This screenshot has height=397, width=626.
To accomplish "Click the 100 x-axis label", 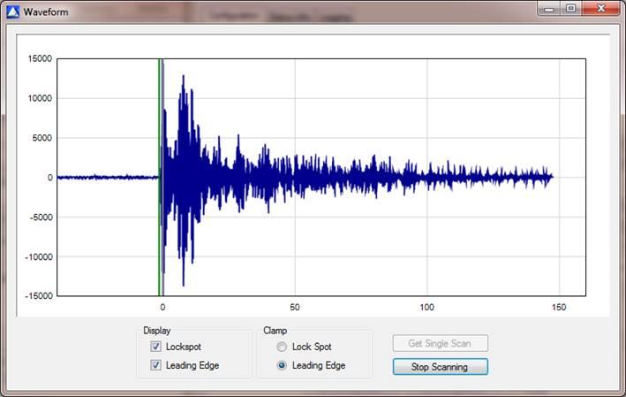I will point(426,307).
